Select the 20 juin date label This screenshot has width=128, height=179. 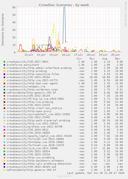116,55
